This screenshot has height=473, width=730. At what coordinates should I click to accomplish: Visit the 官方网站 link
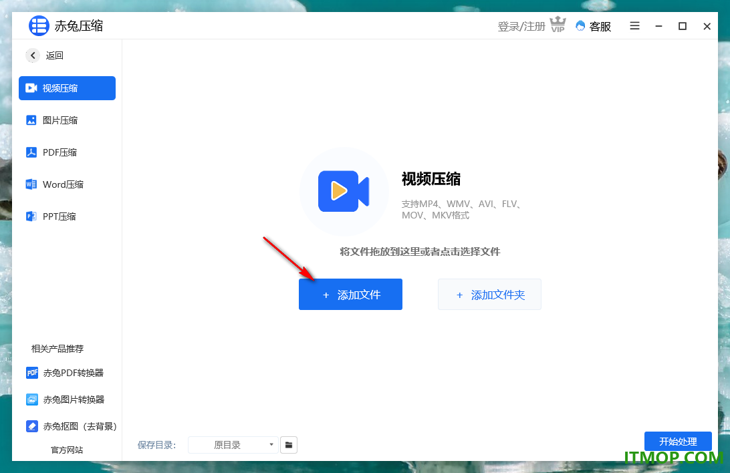click(67, 450)
